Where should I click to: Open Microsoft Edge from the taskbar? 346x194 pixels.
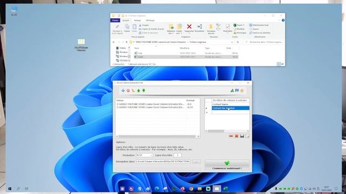click(157, 189)
